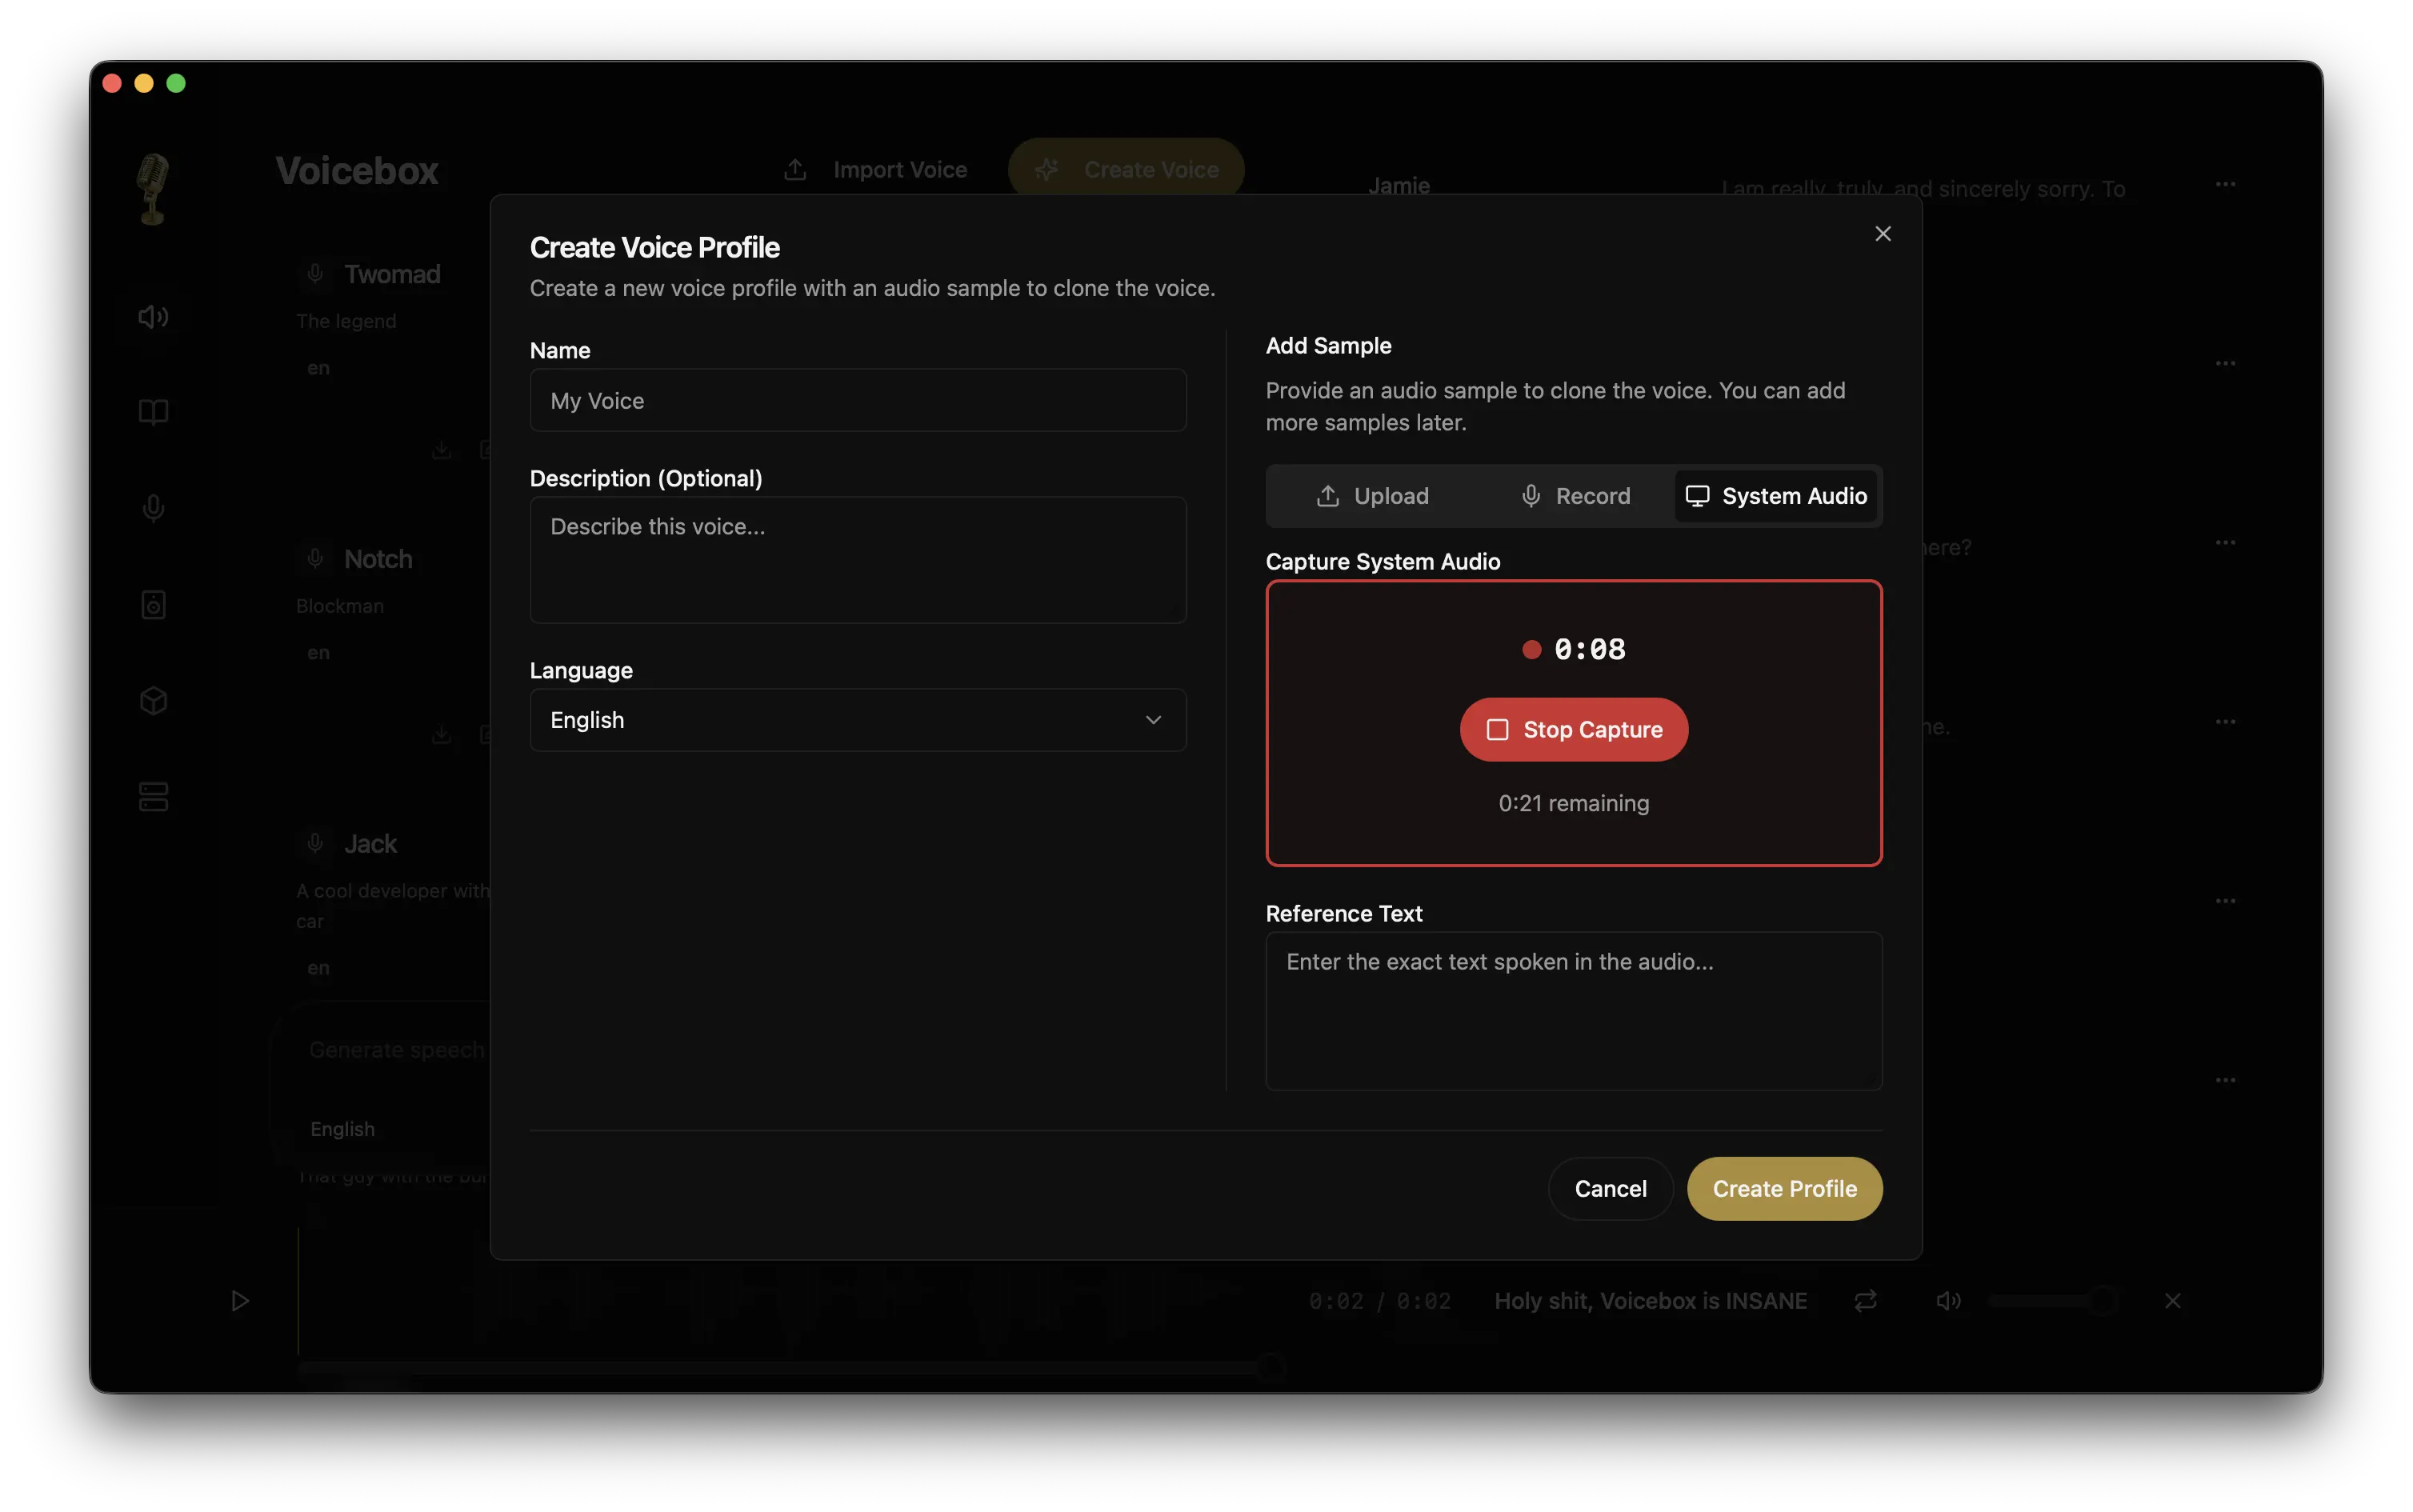Switch to the Upload sample tab

tap(1372, 496)
